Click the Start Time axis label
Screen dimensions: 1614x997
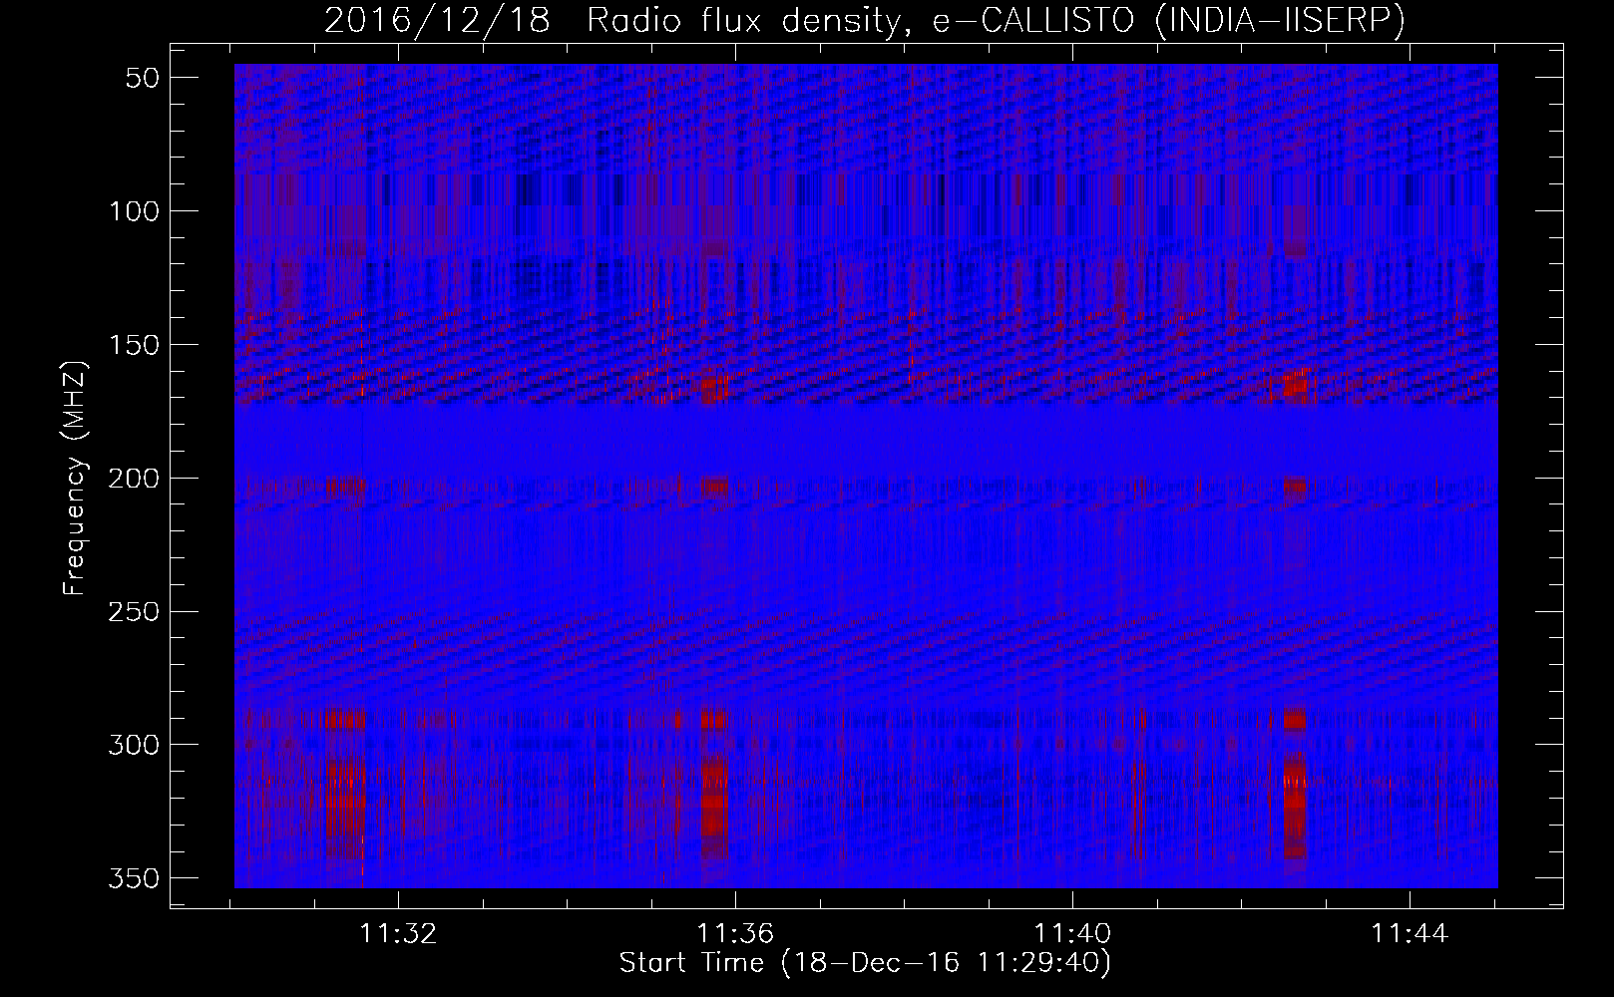pyautogui.click(x=865, y=963)
